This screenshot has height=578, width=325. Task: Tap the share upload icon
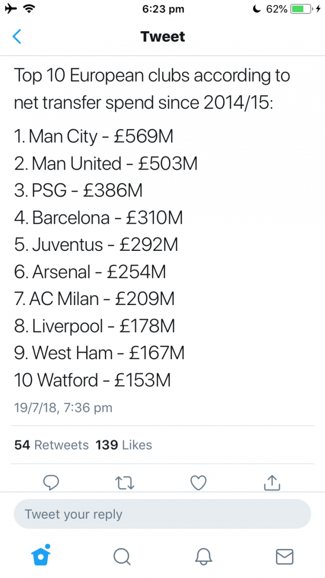272,483
